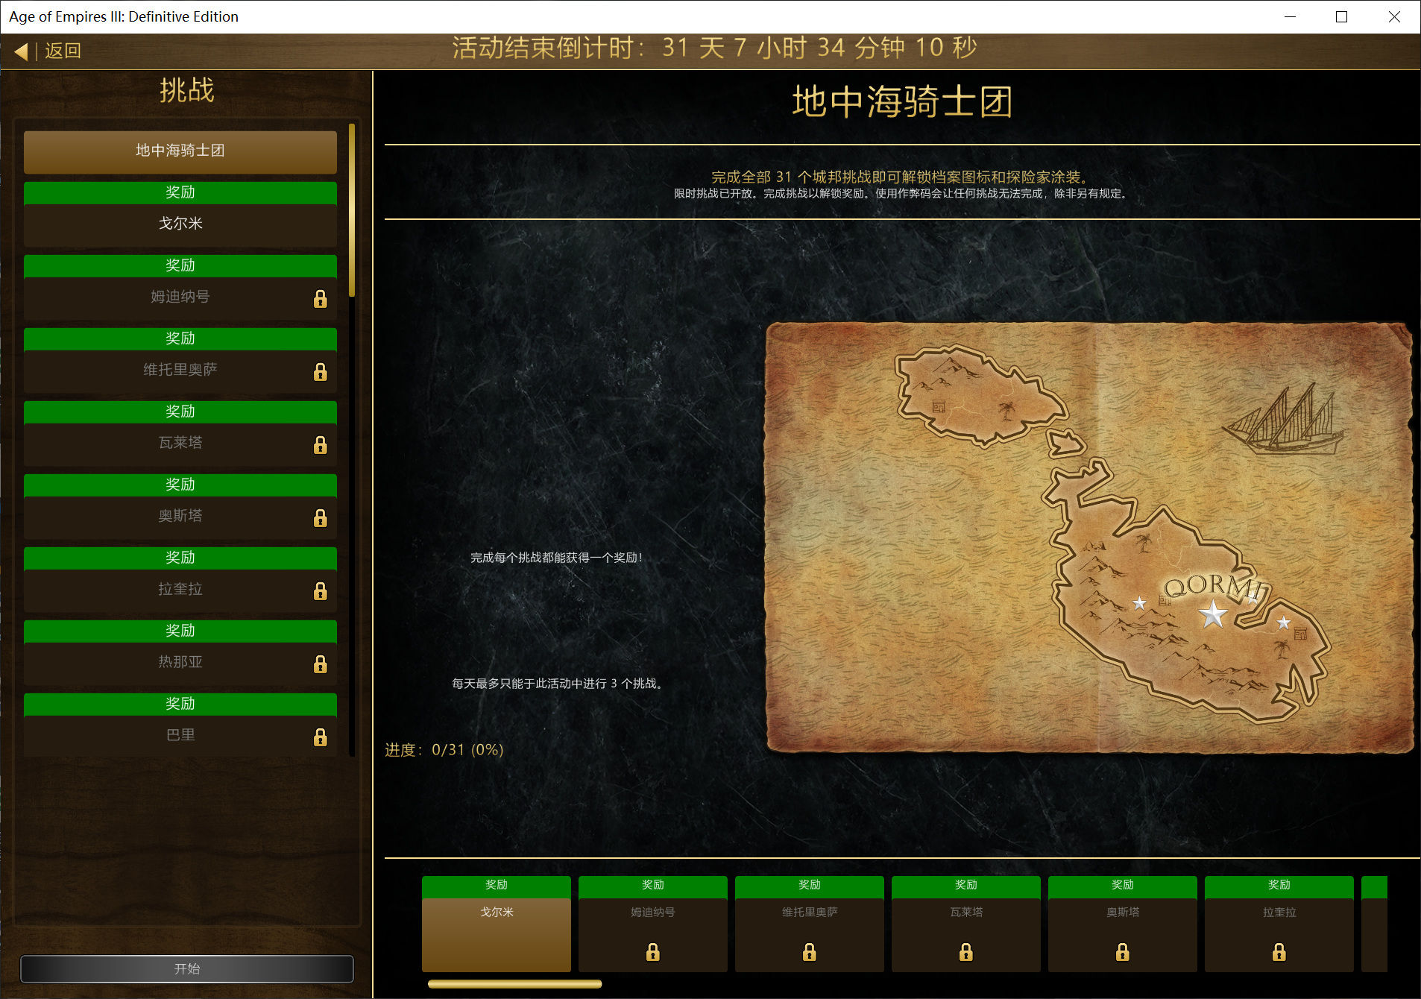Open the 奖励 bar above 瓦莱塔 in the left list

pos(180,412)
